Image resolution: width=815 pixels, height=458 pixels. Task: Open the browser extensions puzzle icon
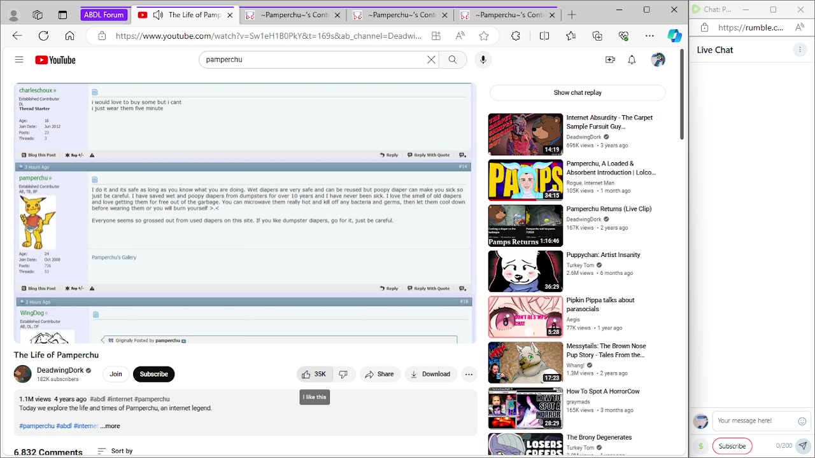516,36
